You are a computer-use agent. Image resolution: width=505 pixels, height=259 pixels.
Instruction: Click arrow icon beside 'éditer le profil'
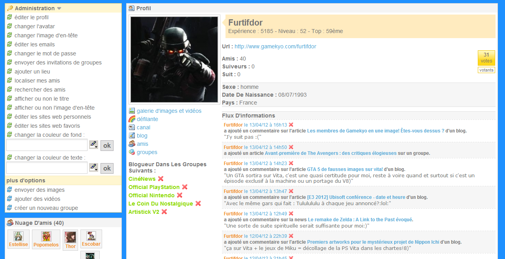tap(9, 17)
